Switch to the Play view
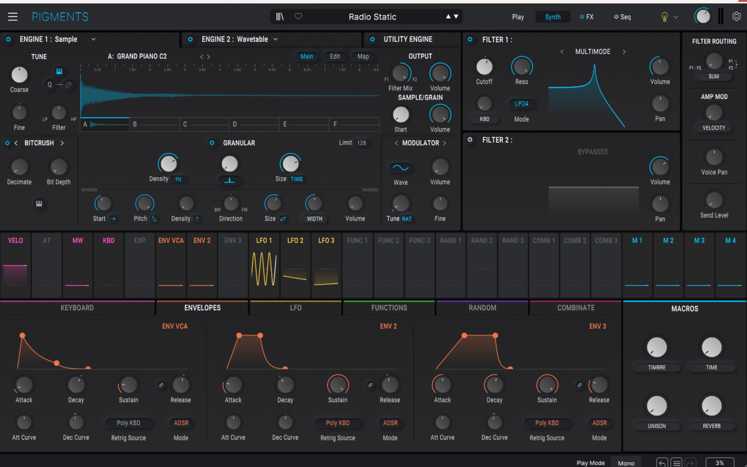The image size is (747, 467). pyautogui.click(x=518, y=17)
